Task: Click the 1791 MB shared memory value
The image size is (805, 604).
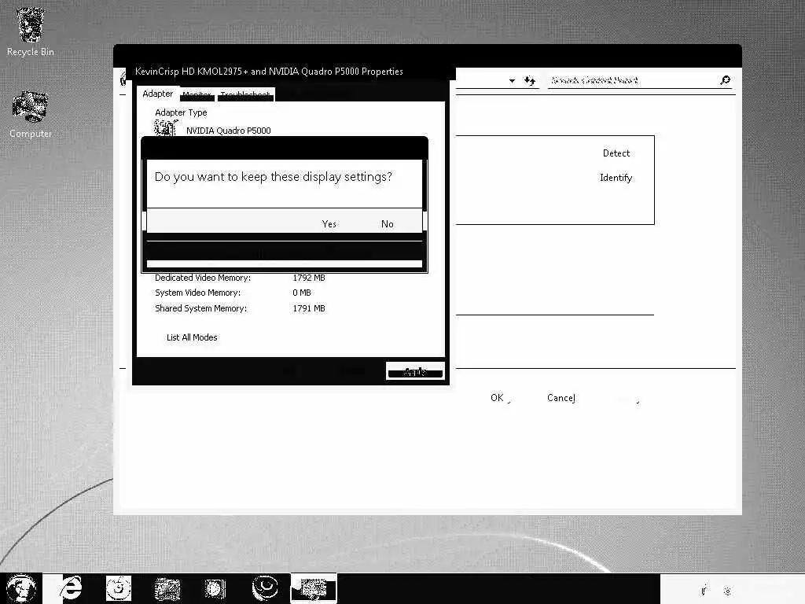Action: pos(308,308)
